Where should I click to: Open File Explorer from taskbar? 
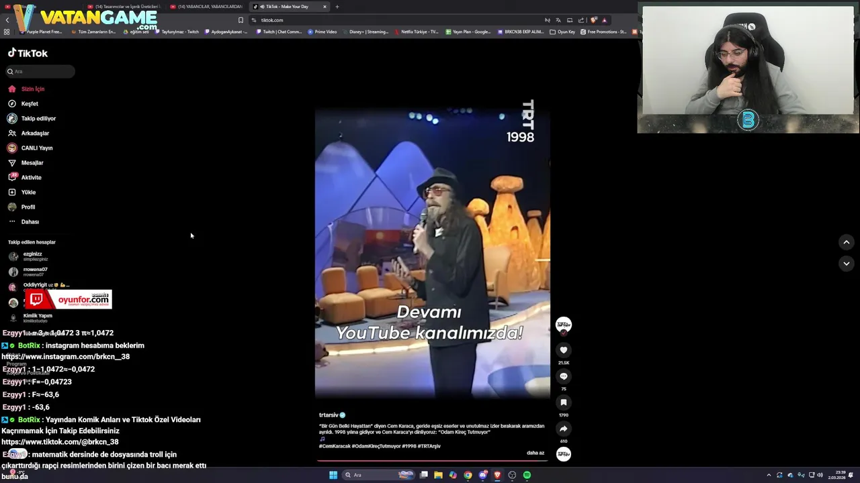438,475
